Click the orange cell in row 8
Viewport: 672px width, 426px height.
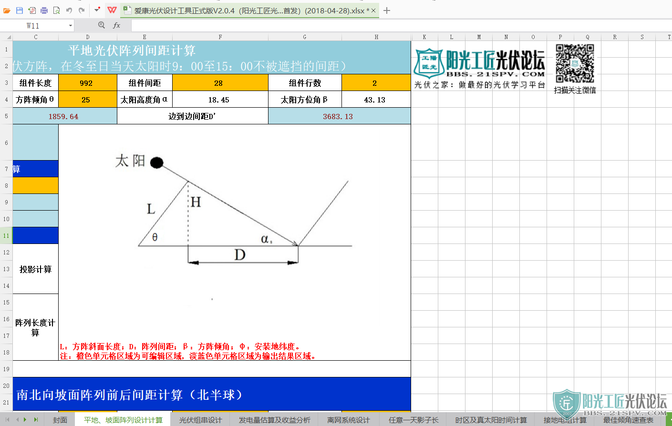coord(35,185)
